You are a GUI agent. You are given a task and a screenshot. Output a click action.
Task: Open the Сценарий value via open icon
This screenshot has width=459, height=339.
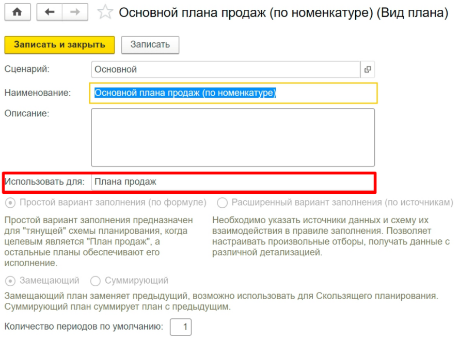(x=368, y=69)
